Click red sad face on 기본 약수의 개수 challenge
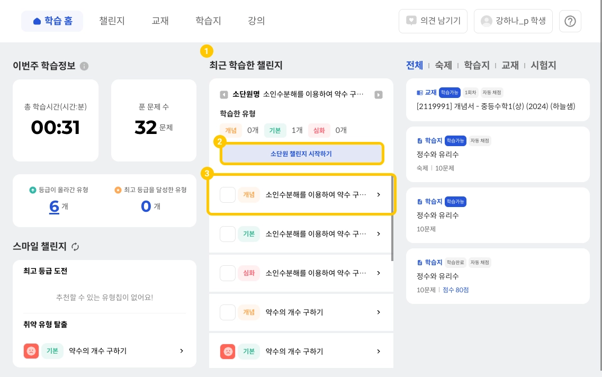602x377 pixels. (x=228, y=352)
